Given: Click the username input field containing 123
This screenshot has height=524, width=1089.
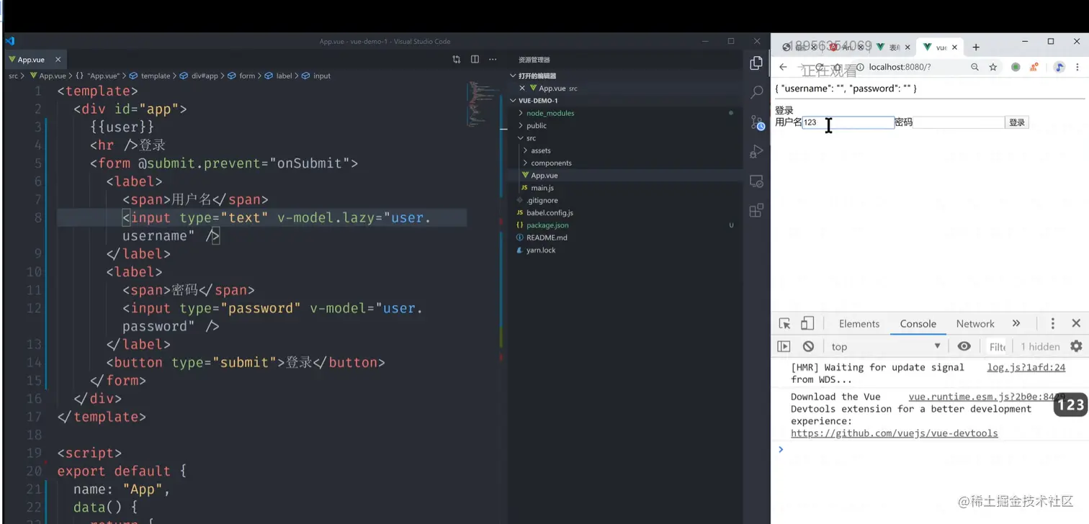Looking at the screenshot, I should [x=848, y=122].
